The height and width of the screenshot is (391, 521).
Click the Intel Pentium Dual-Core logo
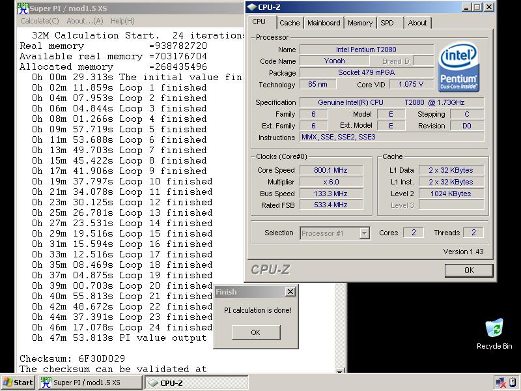(x=458, y=67)
